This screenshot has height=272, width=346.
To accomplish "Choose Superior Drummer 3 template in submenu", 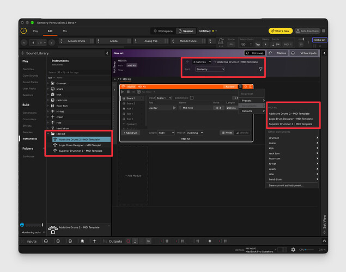I will point(290,124).
